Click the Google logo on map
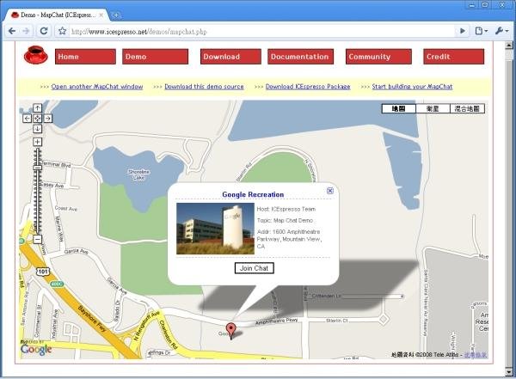 point(36,350)
